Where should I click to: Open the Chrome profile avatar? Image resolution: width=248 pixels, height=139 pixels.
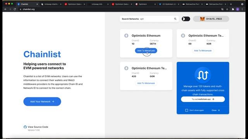tap(238, 9)
